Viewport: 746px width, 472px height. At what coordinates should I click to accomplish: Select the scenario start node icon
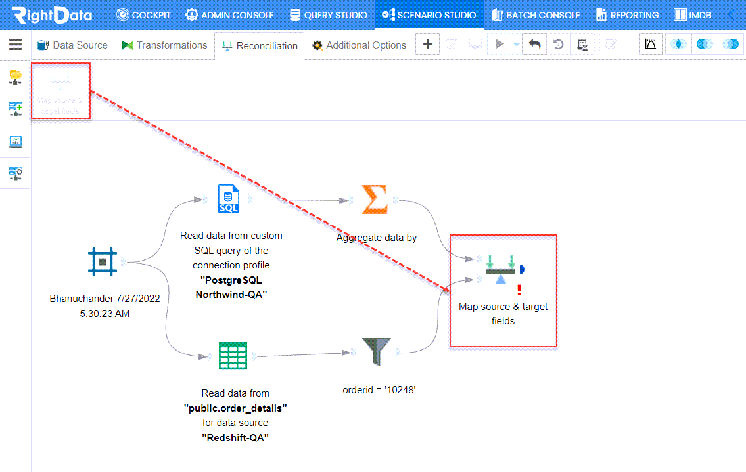click(x=103, y=262)
